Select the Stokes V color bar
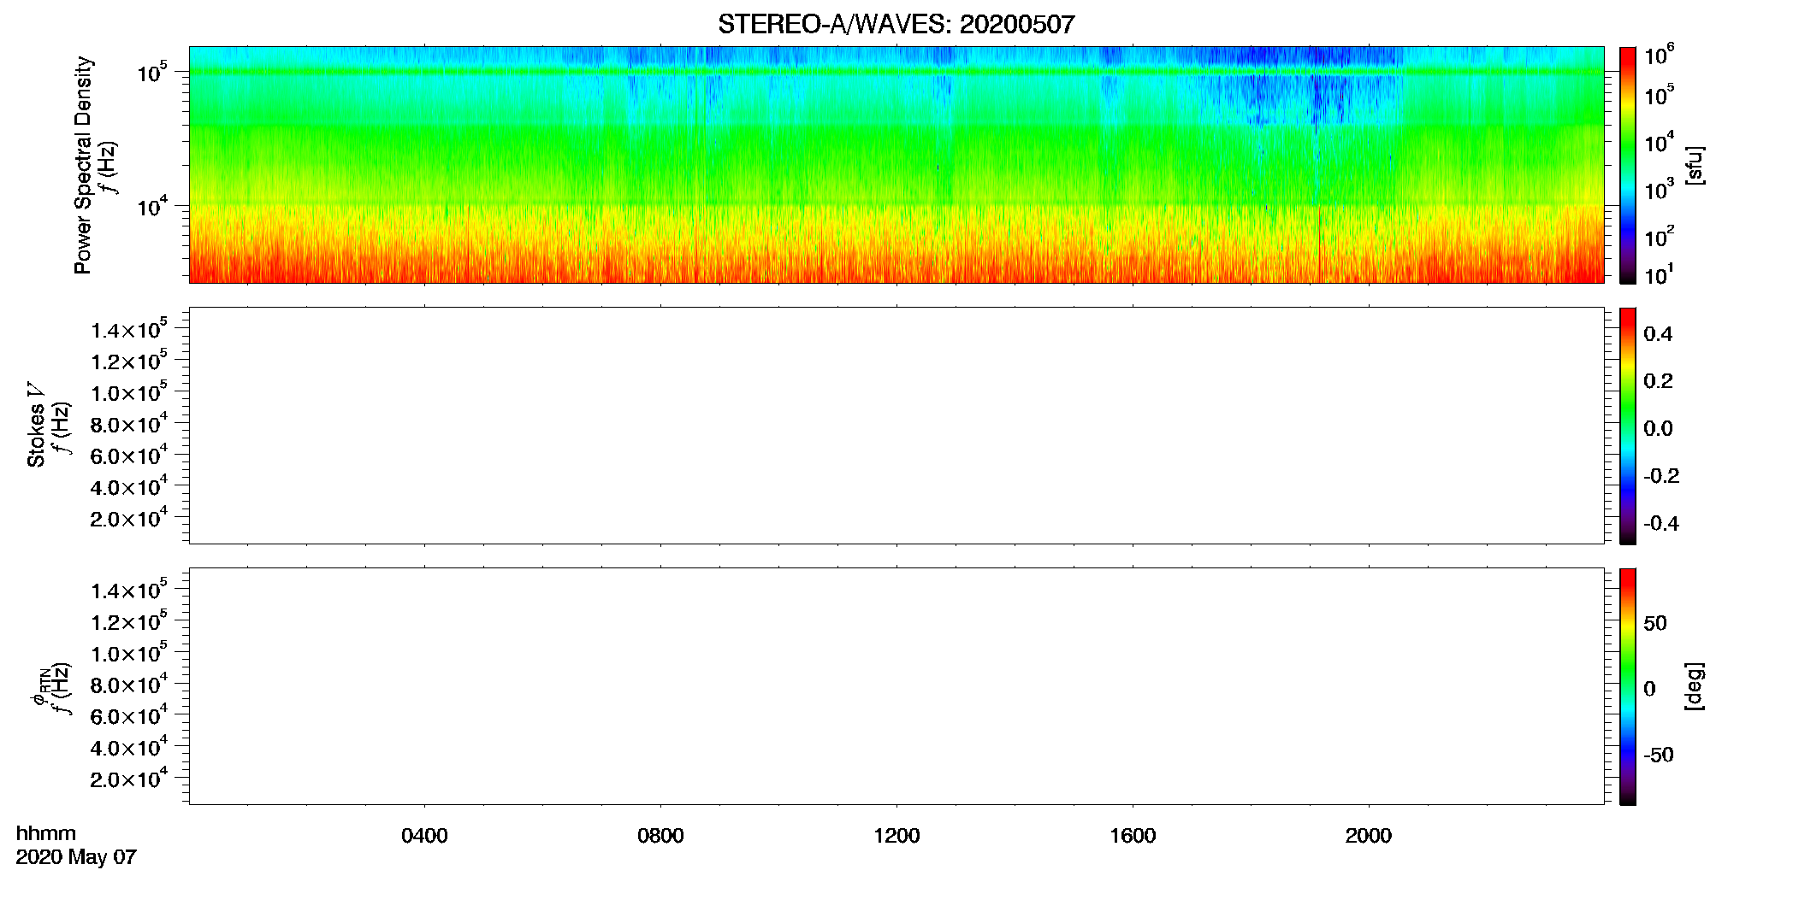1793x923 pixels. 1627,426
